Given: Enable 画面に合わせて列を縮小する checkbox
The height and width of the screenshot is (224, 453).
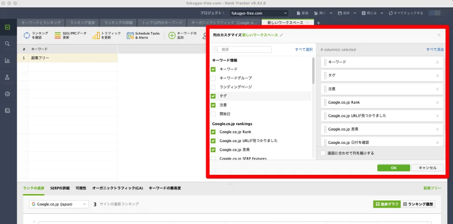Looking at the screenshot, I should point(323,153).
